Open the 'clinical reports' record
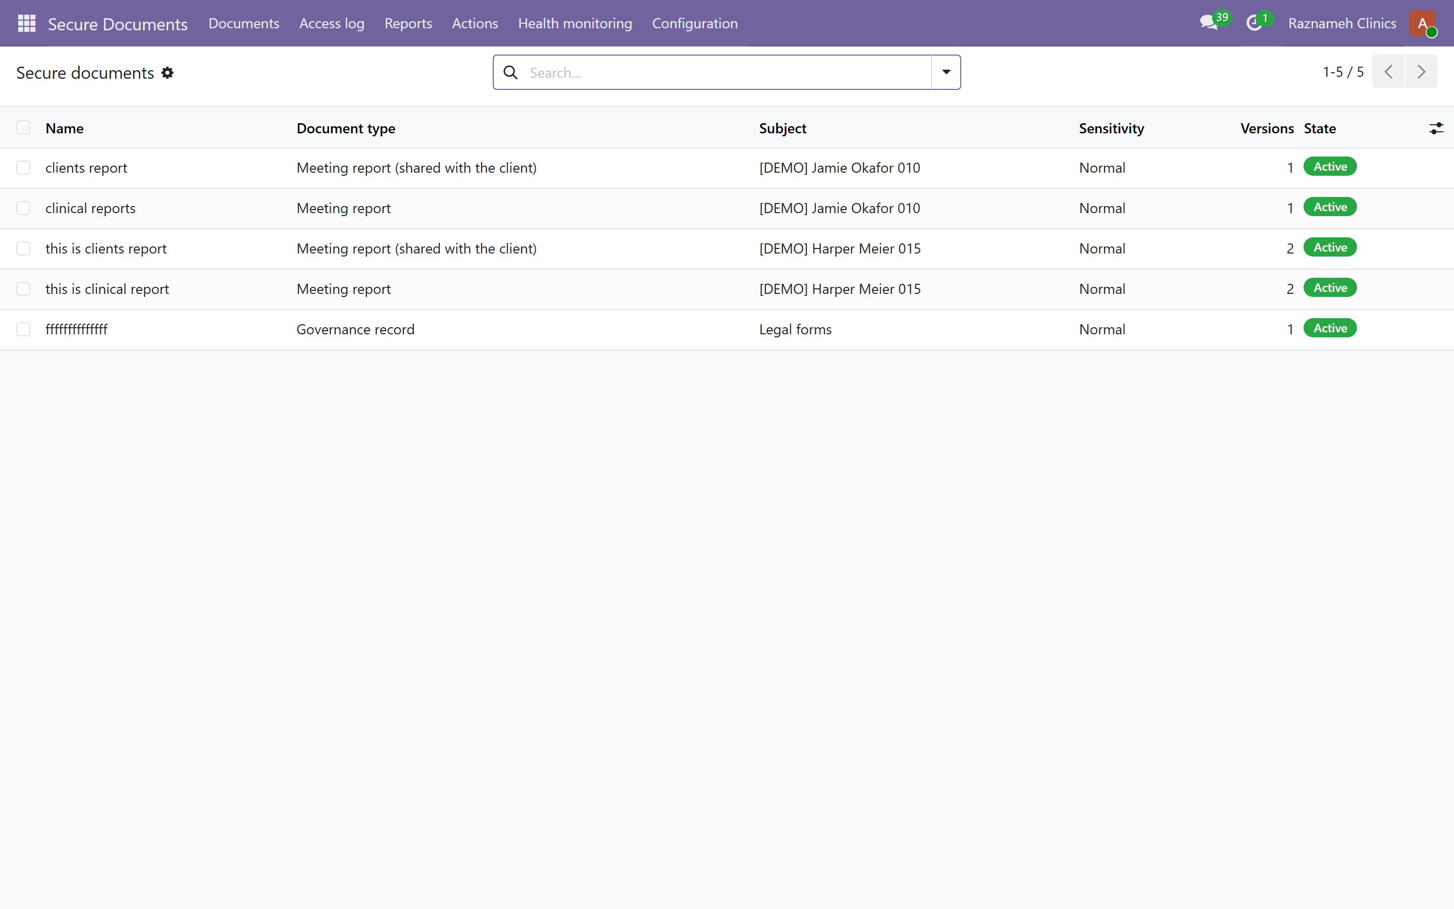Image resolution: width=1454 pixels, height=909 pixels. coord(91,208)
